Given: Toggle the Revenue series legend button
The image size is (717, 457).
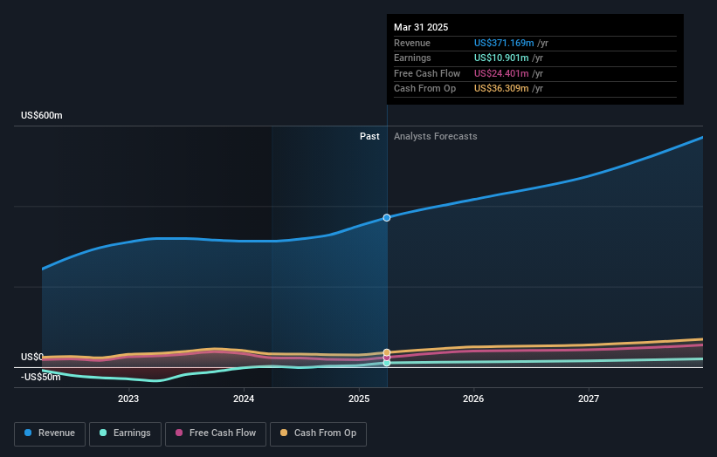Looking at the screenshot, I should [x=50, y=433].
